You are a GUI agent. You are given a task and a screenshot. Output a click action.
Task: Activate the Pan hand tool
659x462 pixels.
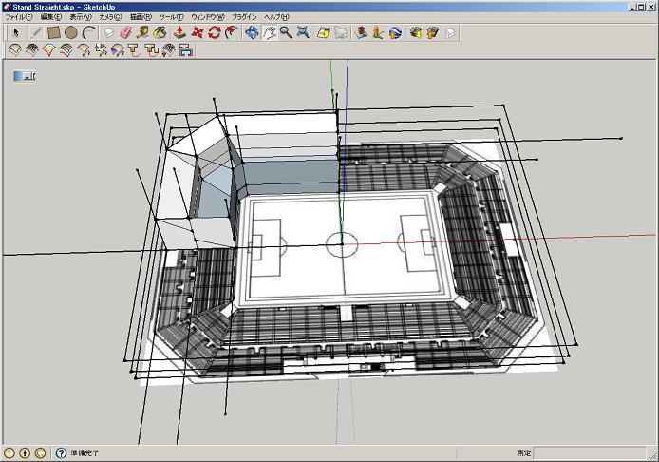pos(269,32)
